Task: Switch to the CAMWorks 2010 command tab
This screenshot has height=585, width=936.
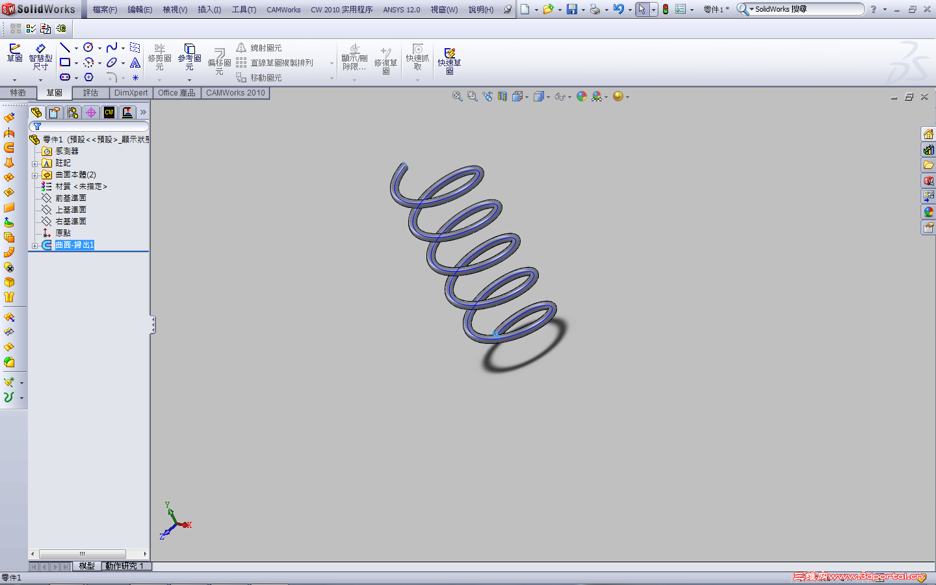Action: click(x=235, y=93)
